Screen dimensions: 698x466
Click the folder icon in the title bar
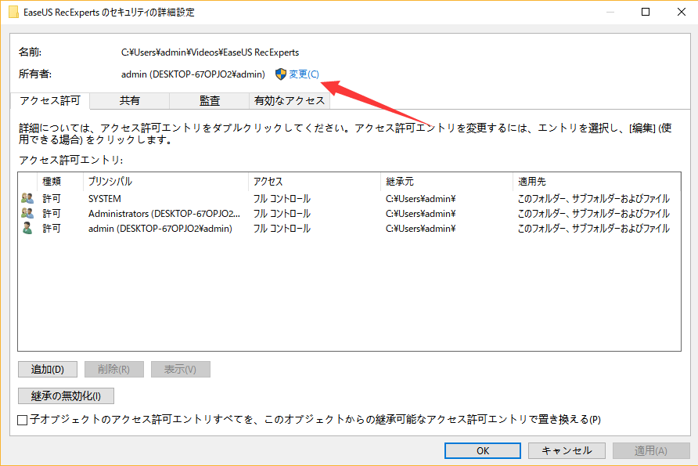tap(13, 12)
